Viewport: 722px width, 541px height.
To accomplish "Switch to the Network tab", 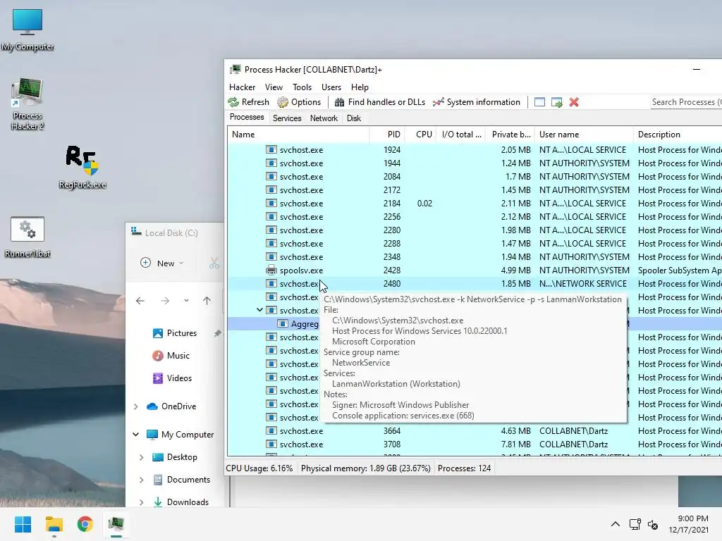I will [324, 118].
